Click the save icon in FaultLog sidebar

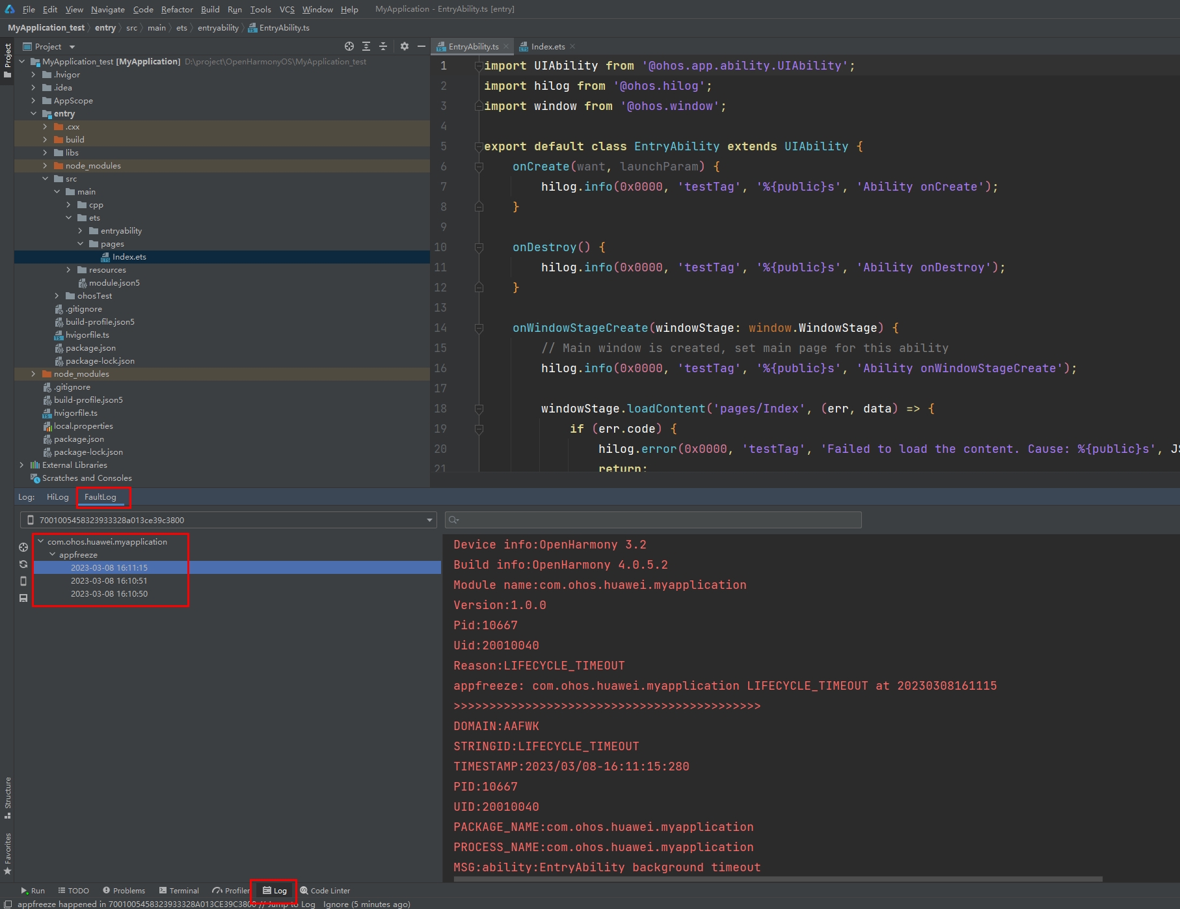(x=23, y=598)
